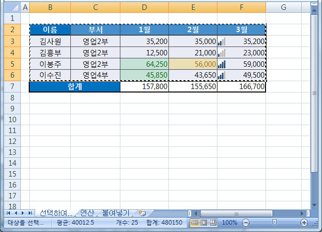Click status bar 합계: 480150

(164, 223)
